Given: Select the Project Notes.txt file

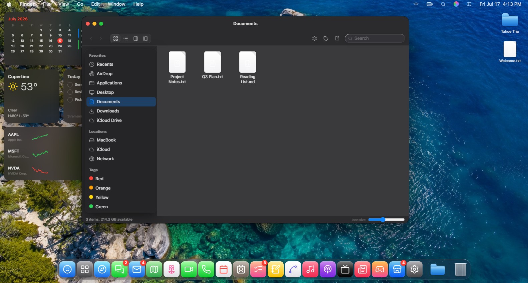Looking at the screenshot, I should pyautogui.click(x=177, y=68).
